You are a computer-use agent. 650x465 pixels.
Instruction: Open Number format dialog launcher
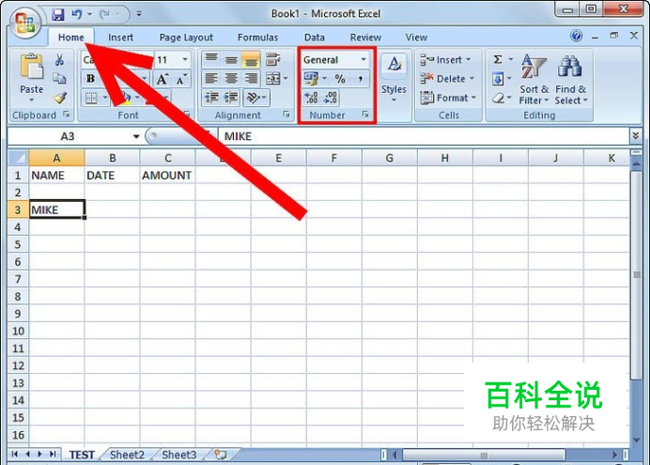click(365, 114)
